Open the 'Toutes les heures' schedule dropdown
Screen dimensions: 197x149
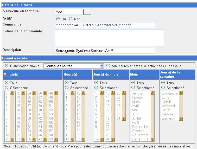(x=74, y=66)
